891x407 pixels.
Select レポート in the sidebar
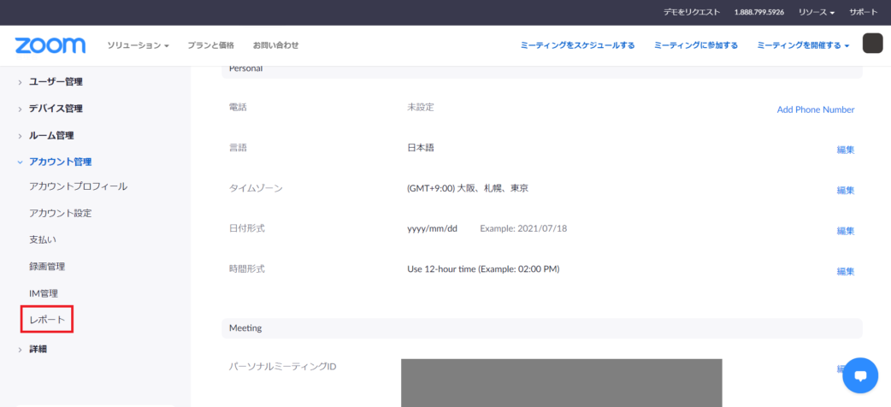(47, 320)
